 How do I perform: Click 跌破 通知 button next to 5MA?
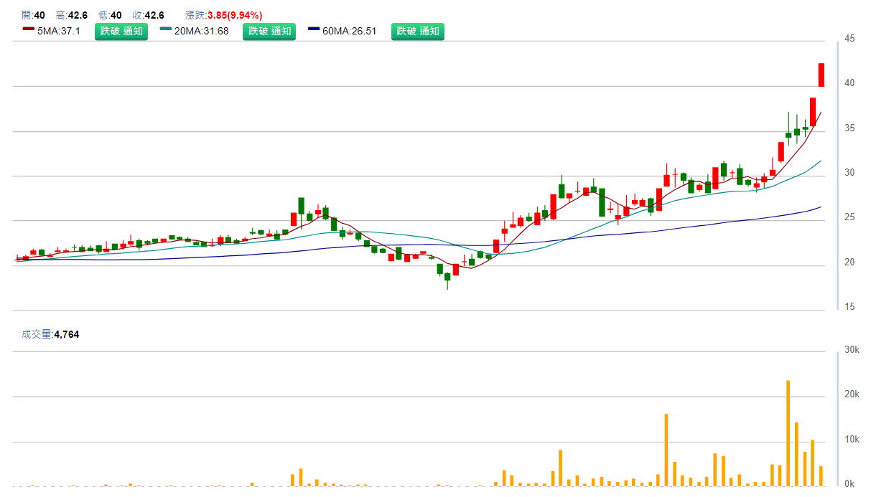coord(121,32)
